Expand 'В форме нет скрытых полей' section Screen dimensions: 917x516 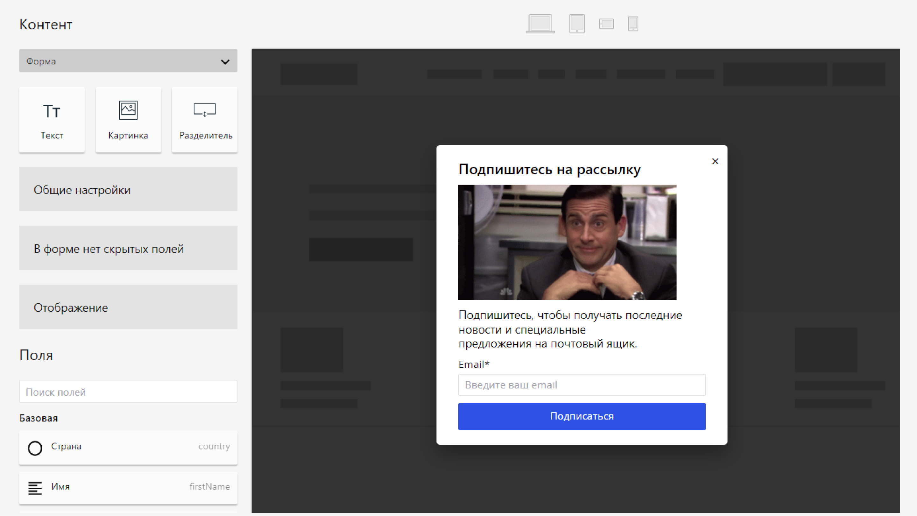(x=128, y=248)
